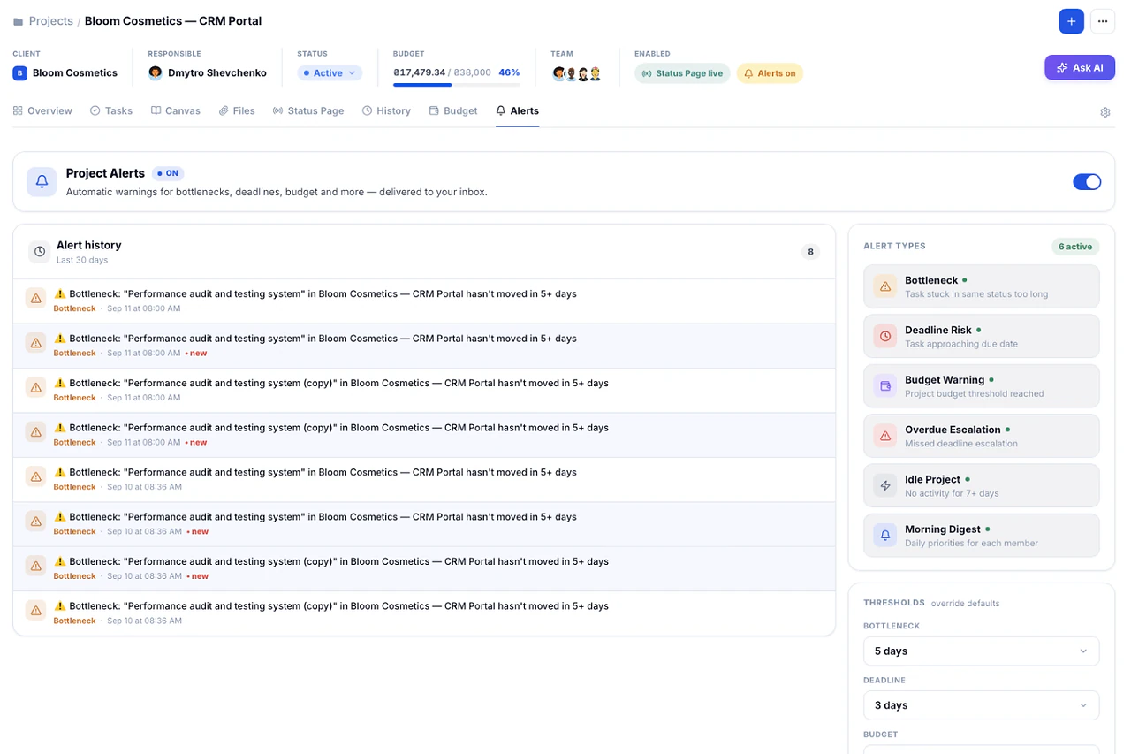Screen dimensions: 1131x754
Task: Click the team member avatars group
Action: click(x=577, y=73)
